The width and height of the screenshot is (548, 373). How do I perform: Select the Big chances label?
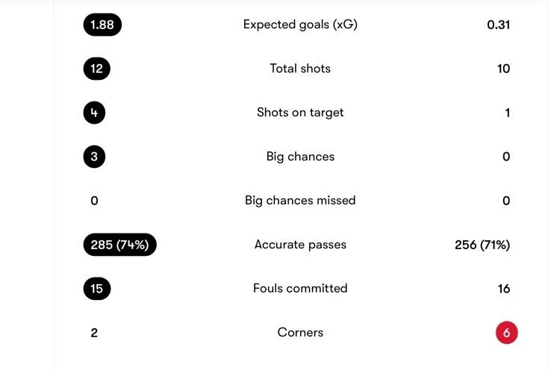click(x=300, y=157)
